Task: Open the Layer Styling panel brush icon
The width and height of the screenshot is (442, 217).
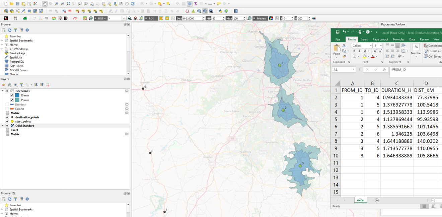Action: click(x=3, y=85)
